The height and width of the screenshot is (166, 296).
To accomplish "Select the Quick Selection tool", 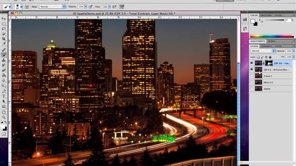I will 4,34.
